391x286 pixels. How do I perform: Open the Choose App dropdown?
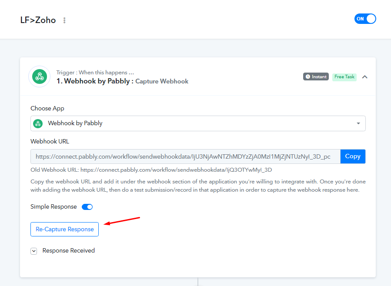point(198,123)
